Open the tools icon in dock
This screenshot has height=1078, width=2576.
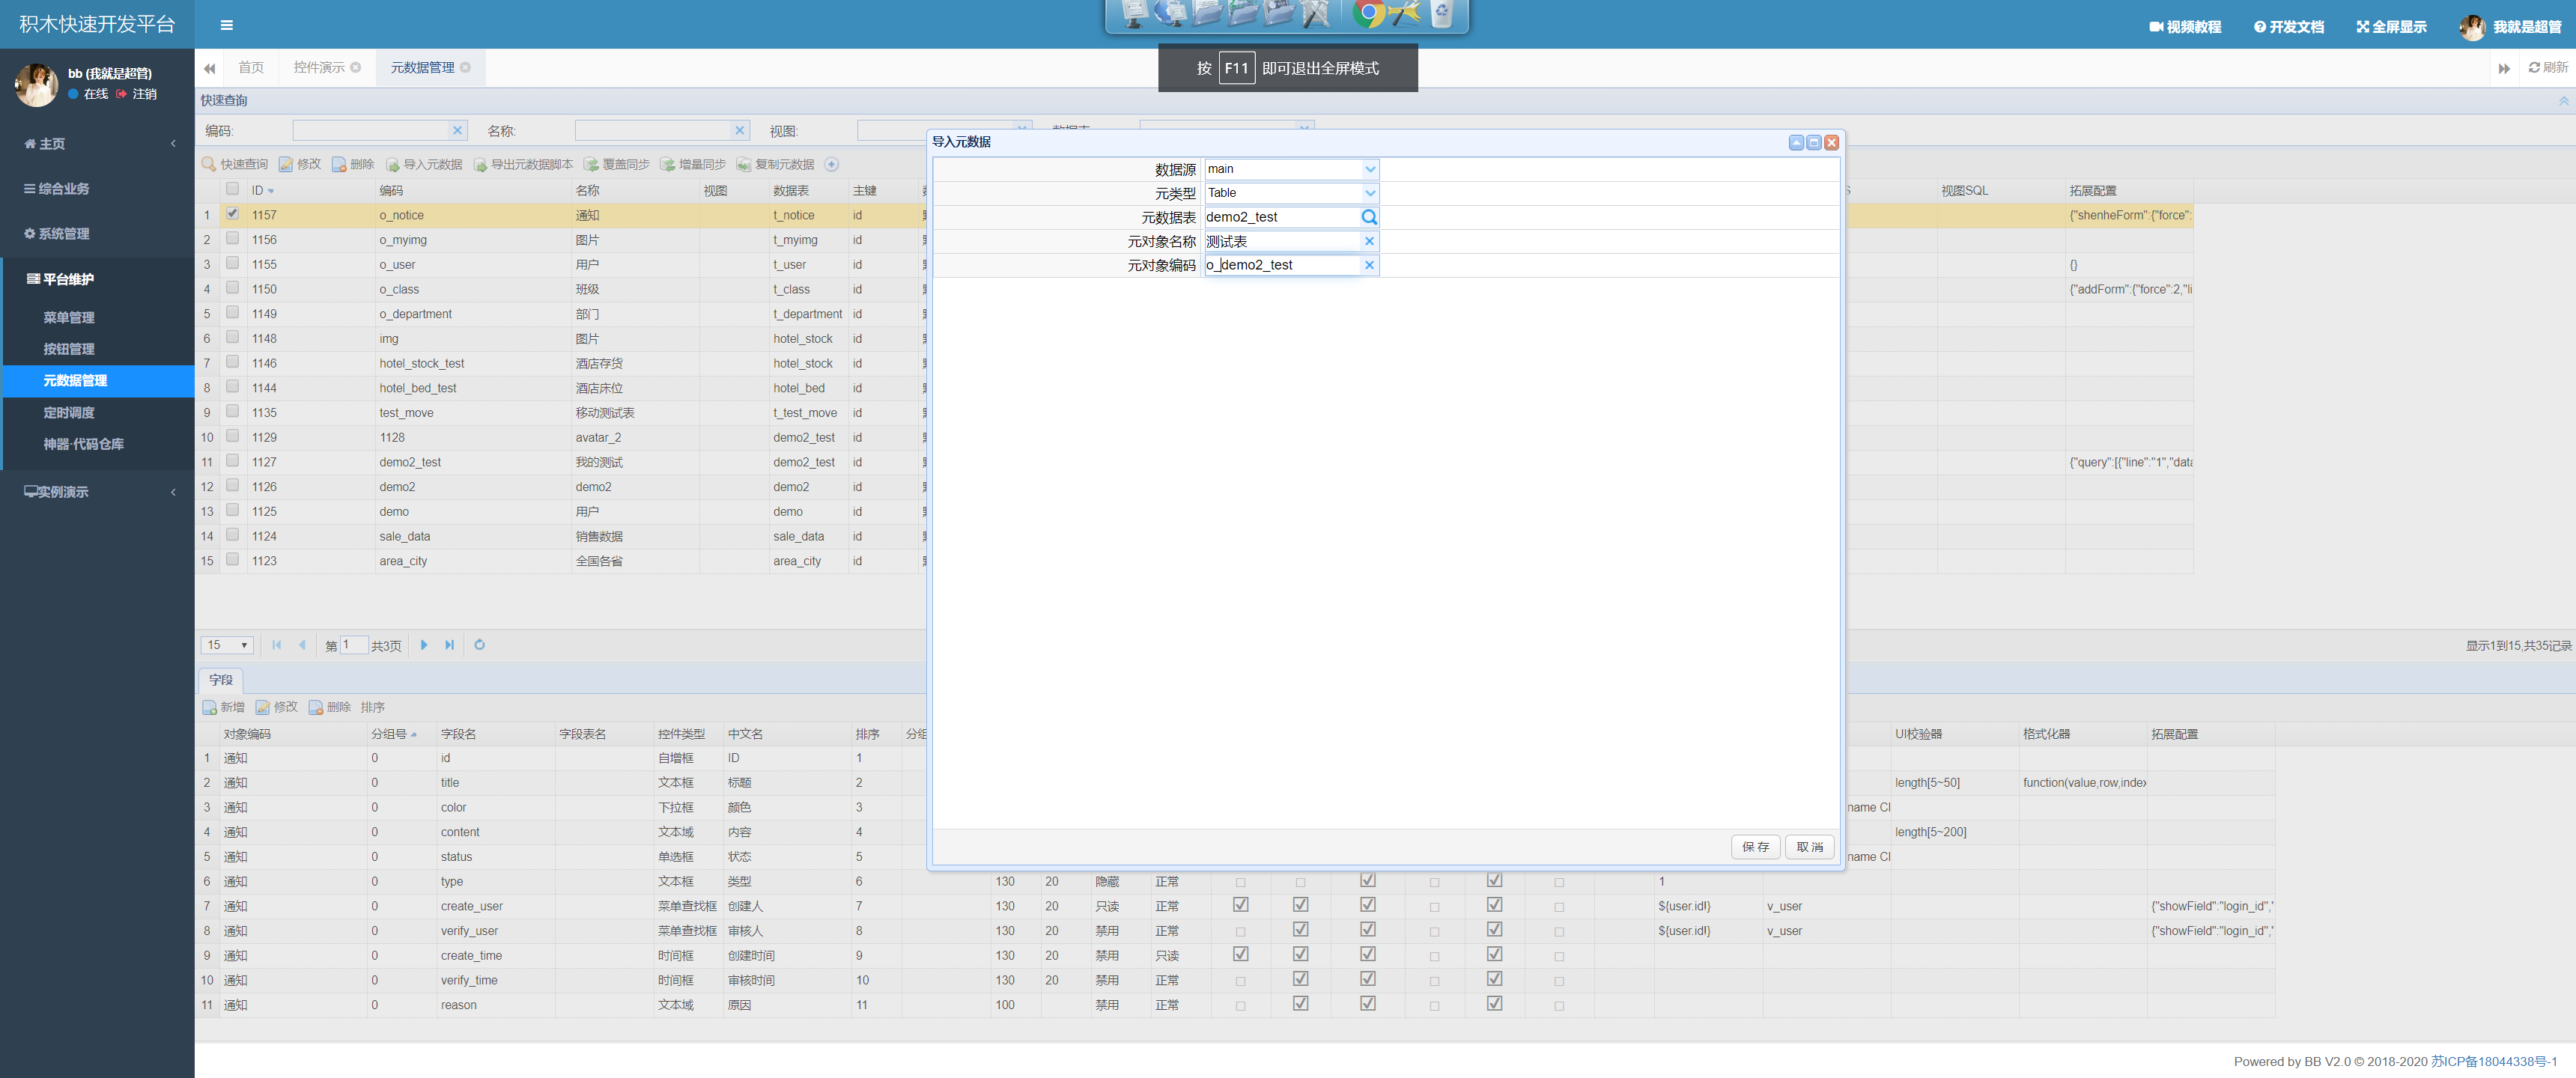point(1405,13)
